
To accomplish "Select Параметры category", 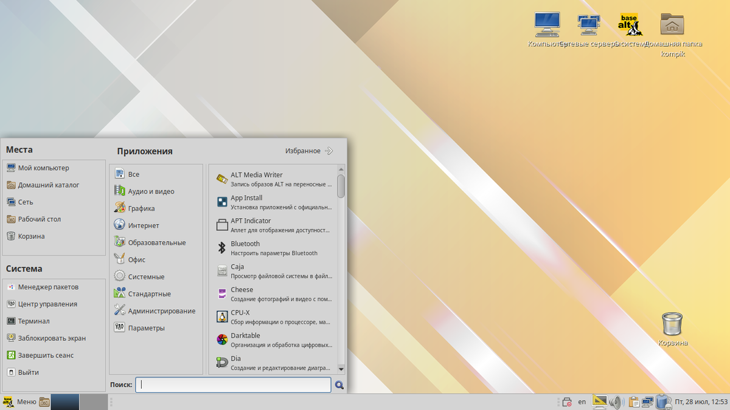I will pyautogui.click(x=156, y=328).
